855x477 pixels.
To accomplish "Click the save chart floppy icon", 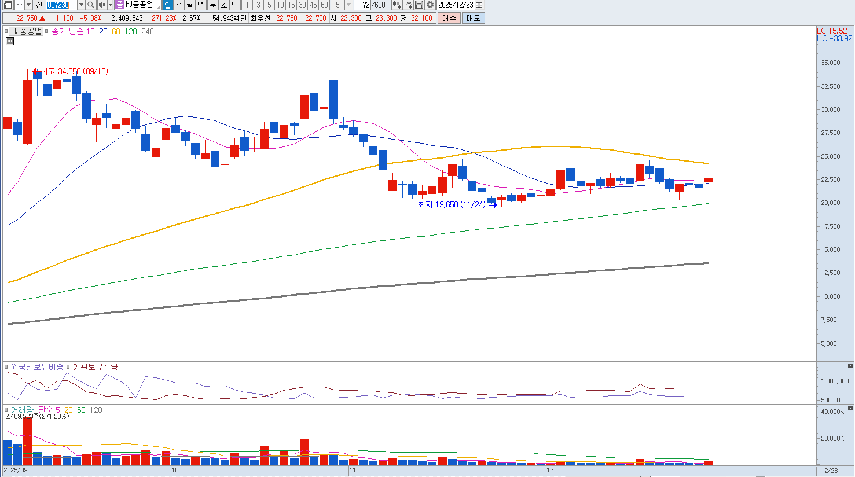I will [x=419, y=5].
